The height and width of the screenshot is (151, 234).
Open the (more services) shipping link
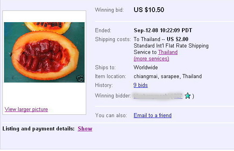[151, 59]
